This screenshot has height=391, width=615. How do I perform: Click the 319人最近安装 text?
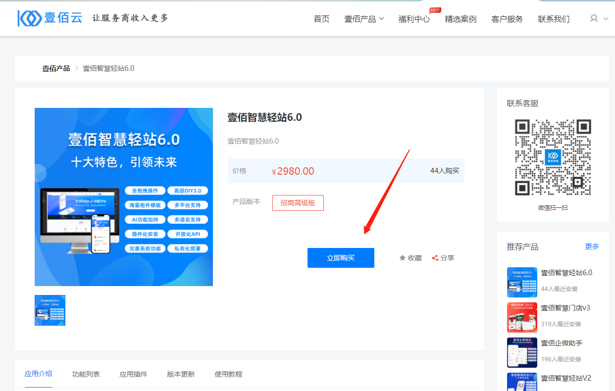click(x=561, y=324)
